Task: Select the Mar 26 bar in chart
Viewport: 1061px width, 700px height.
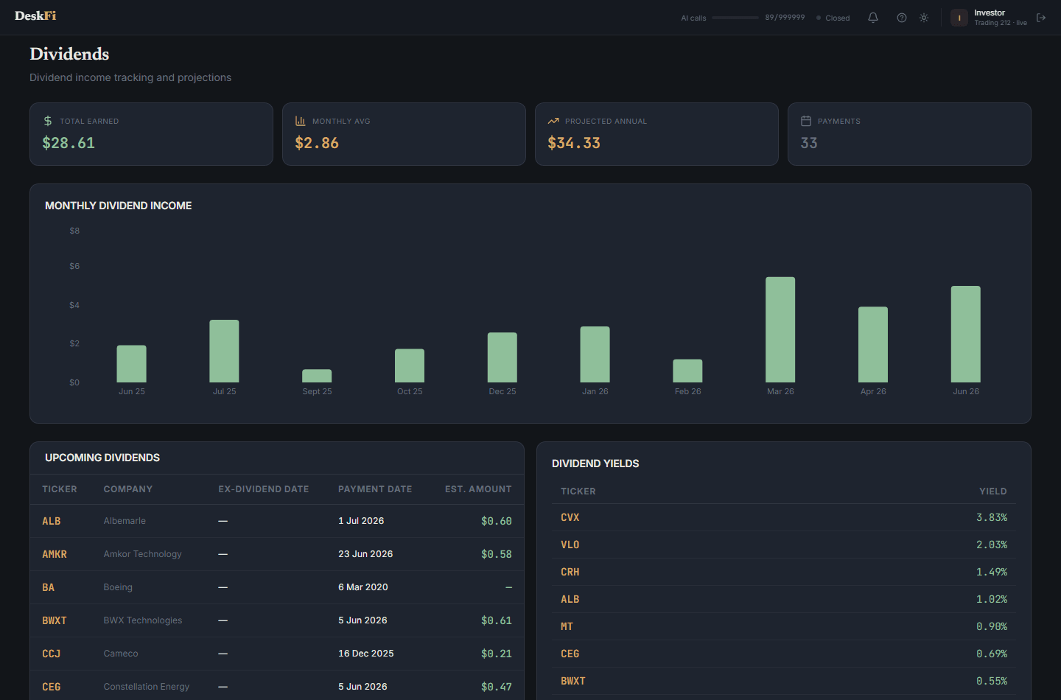Action: 780,329
